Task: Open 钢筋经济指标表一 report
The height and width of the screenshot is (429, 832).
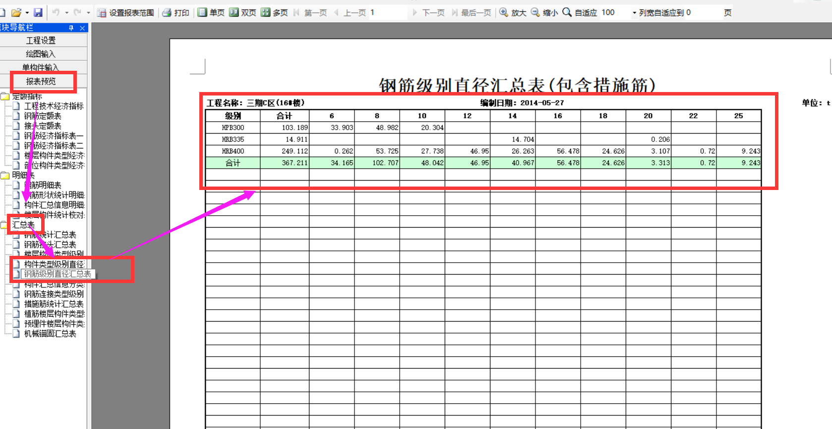Action: [54, 136]
